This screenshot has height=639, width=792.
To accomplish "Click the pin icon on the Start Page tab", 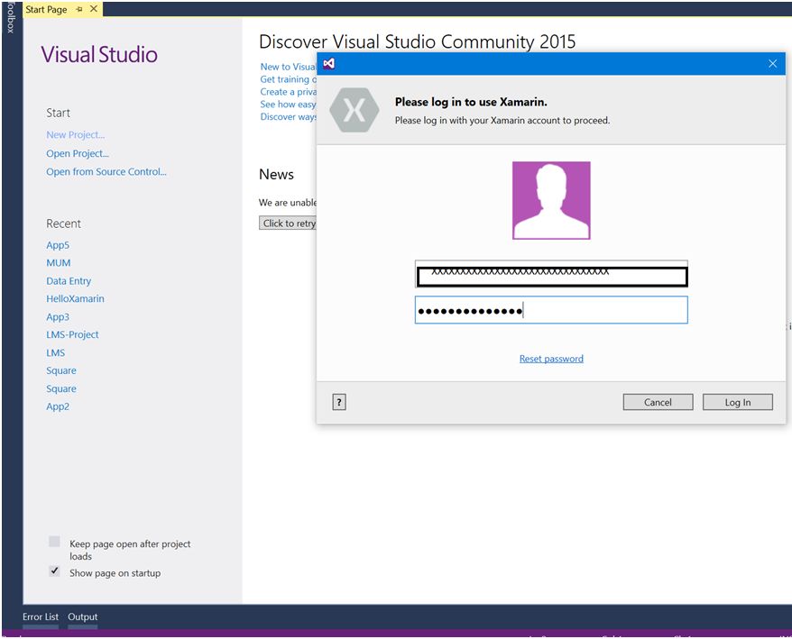I will coord(80,10).
